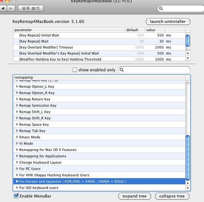Expand Remap Semicolon Key

[17, 105]
